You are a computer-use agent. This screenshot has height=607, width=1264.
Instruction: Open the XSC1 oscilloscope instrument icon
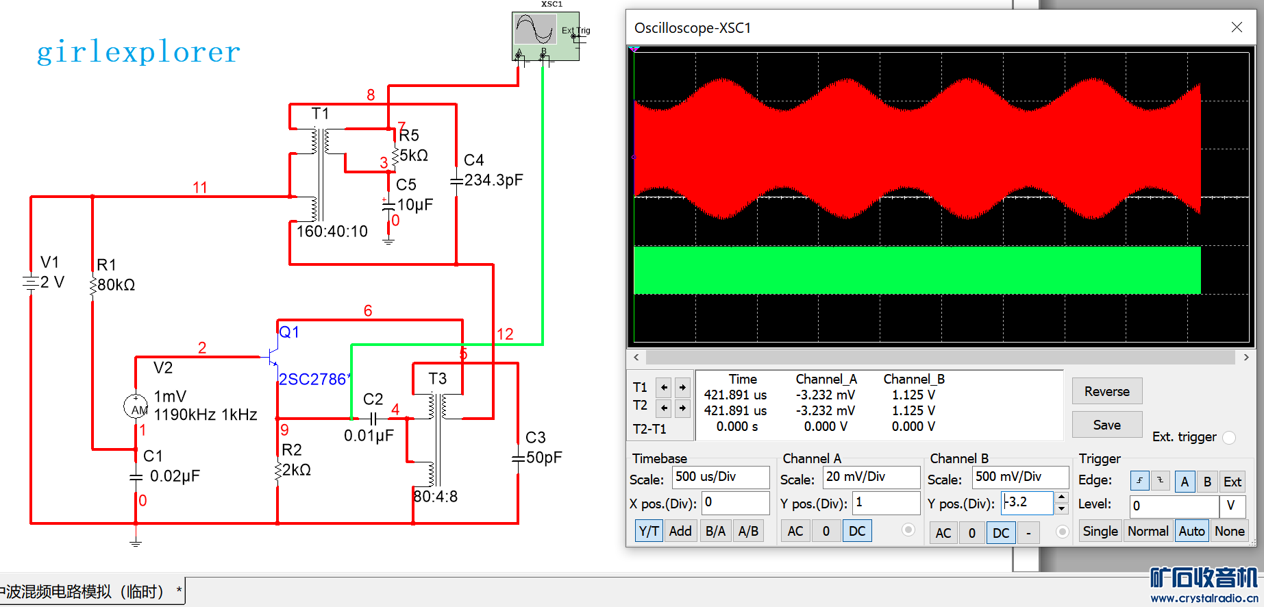coord(545,36)
